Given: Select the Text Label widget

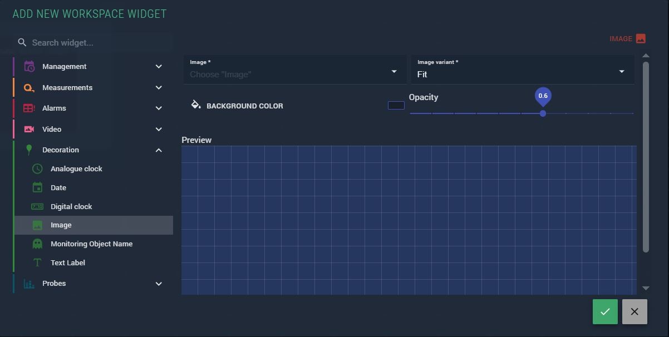Looking at the screenshot, I should pyautogui.click(x=68, y=262).
